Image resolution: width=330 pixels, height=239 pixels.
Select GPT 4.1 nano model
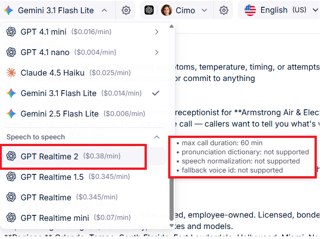(83, 52)
